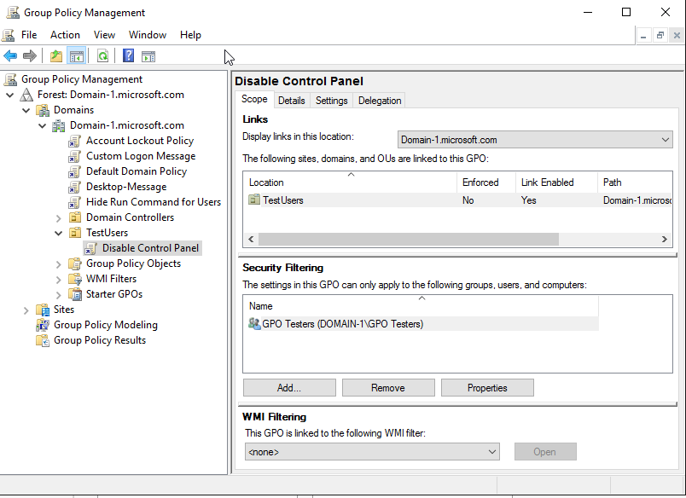
Task: Open the Help toolbar icon
Action: (128, 56)
